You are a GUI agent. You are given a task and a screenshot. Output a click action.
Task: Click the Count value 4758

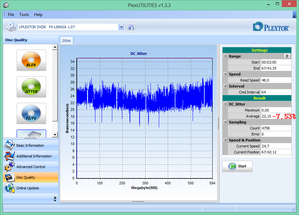tap(276, 128)
